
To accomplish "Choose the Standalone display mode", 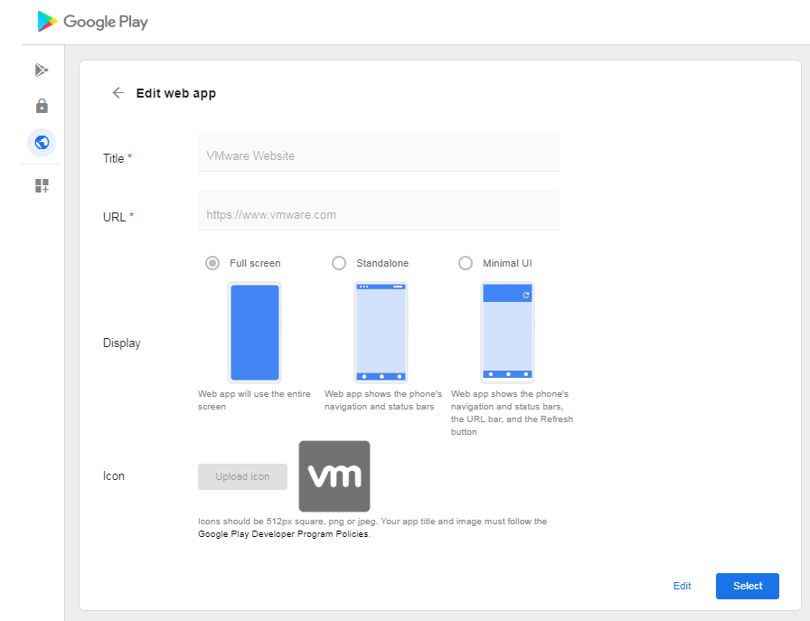I will tap(339, 262).
